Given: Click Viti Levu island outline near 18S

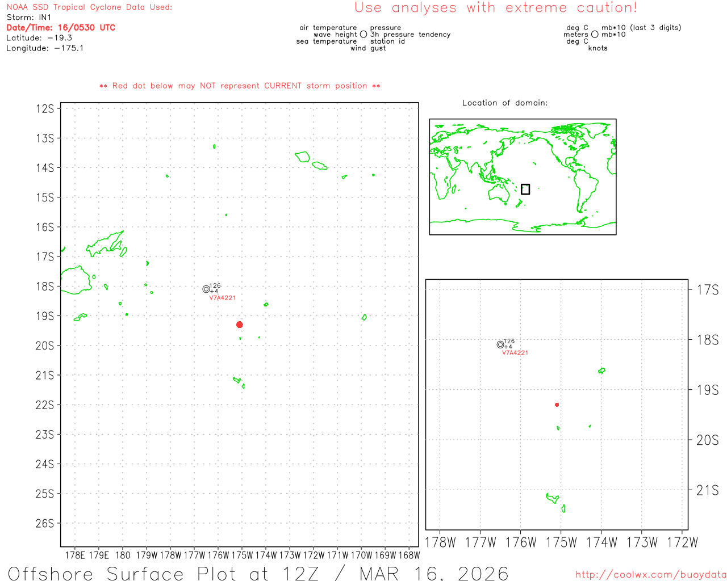Looking at the screenshot, I should 76,280.
